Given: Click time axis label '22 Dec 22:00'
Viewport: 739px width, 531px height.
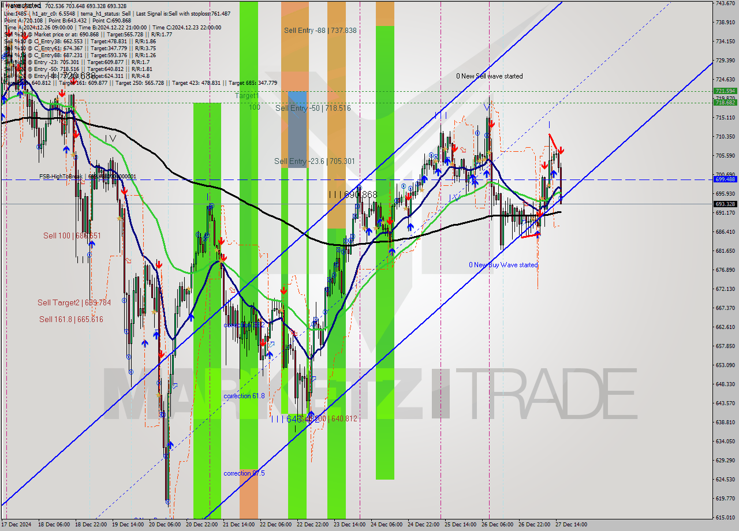Looking at the screenshot, I should (312, 525).
